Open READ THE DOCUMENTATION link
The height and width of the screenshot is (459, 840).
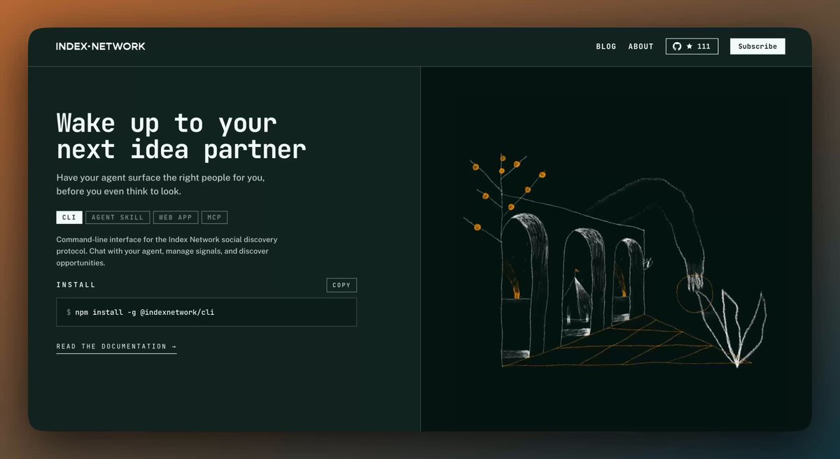[116, 346]
